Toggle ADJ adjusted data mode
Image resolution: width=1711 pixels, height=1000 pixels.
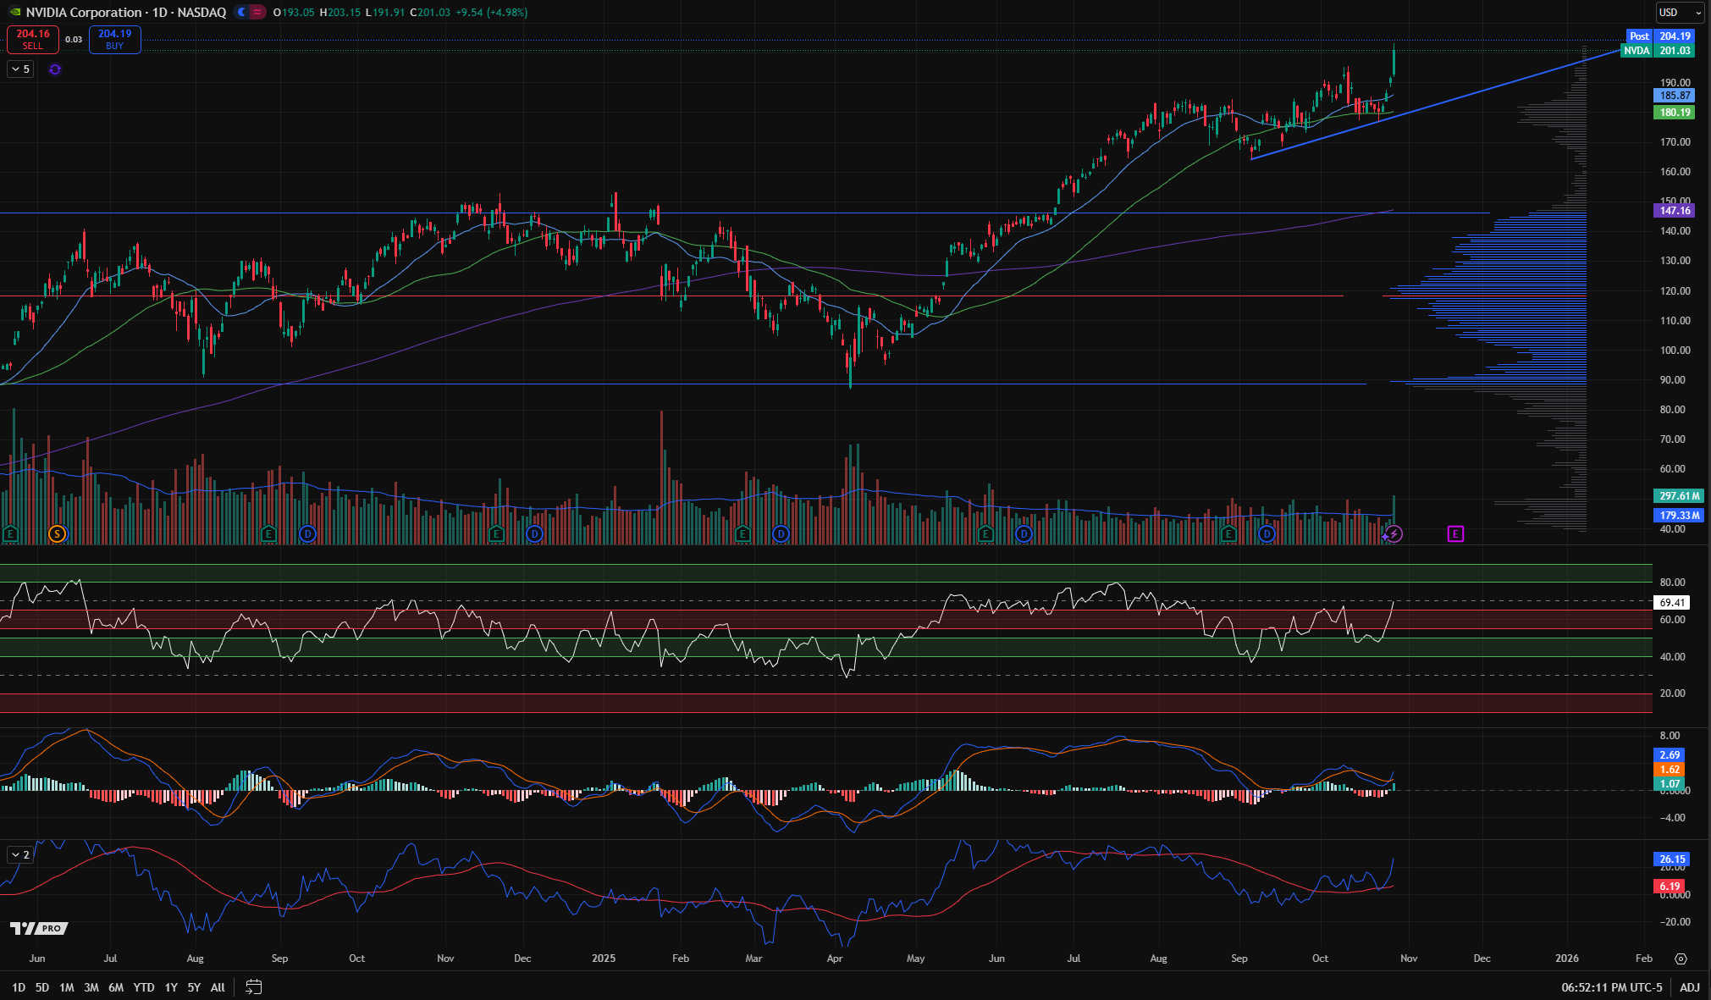pyautogui.click(x=1689, y=987)
